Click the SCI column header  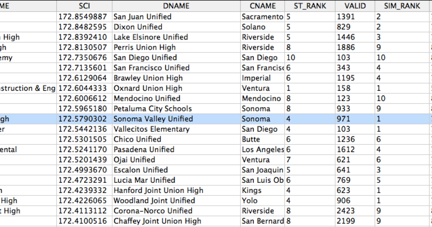[84, 6]
